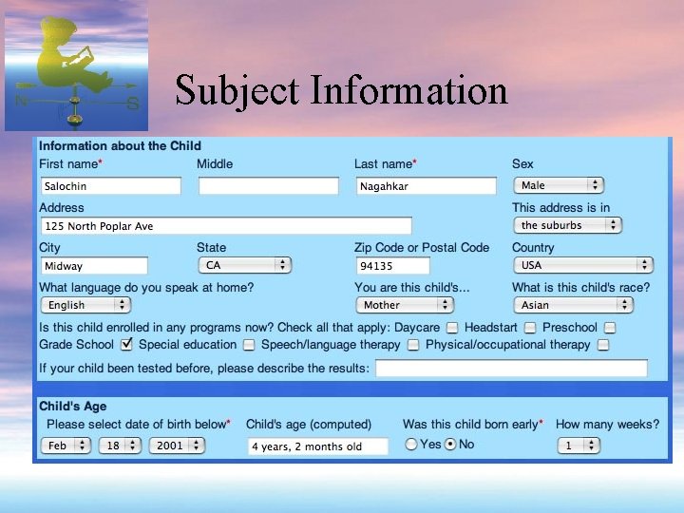The image size is (684, 513).
Task: Click the City field containing Midway
Action: (94, 266)
